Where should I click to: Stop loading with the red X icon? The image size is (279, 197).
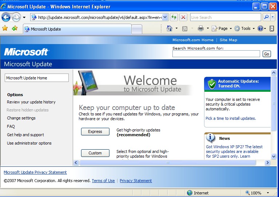(183, 17)
